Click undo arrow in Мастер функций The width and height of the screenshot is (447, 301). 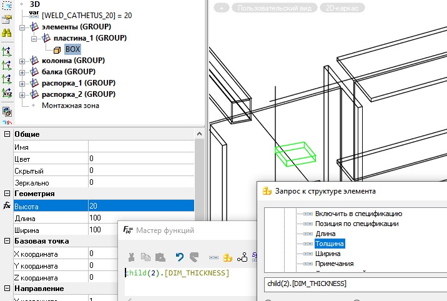tap(179, 257)
